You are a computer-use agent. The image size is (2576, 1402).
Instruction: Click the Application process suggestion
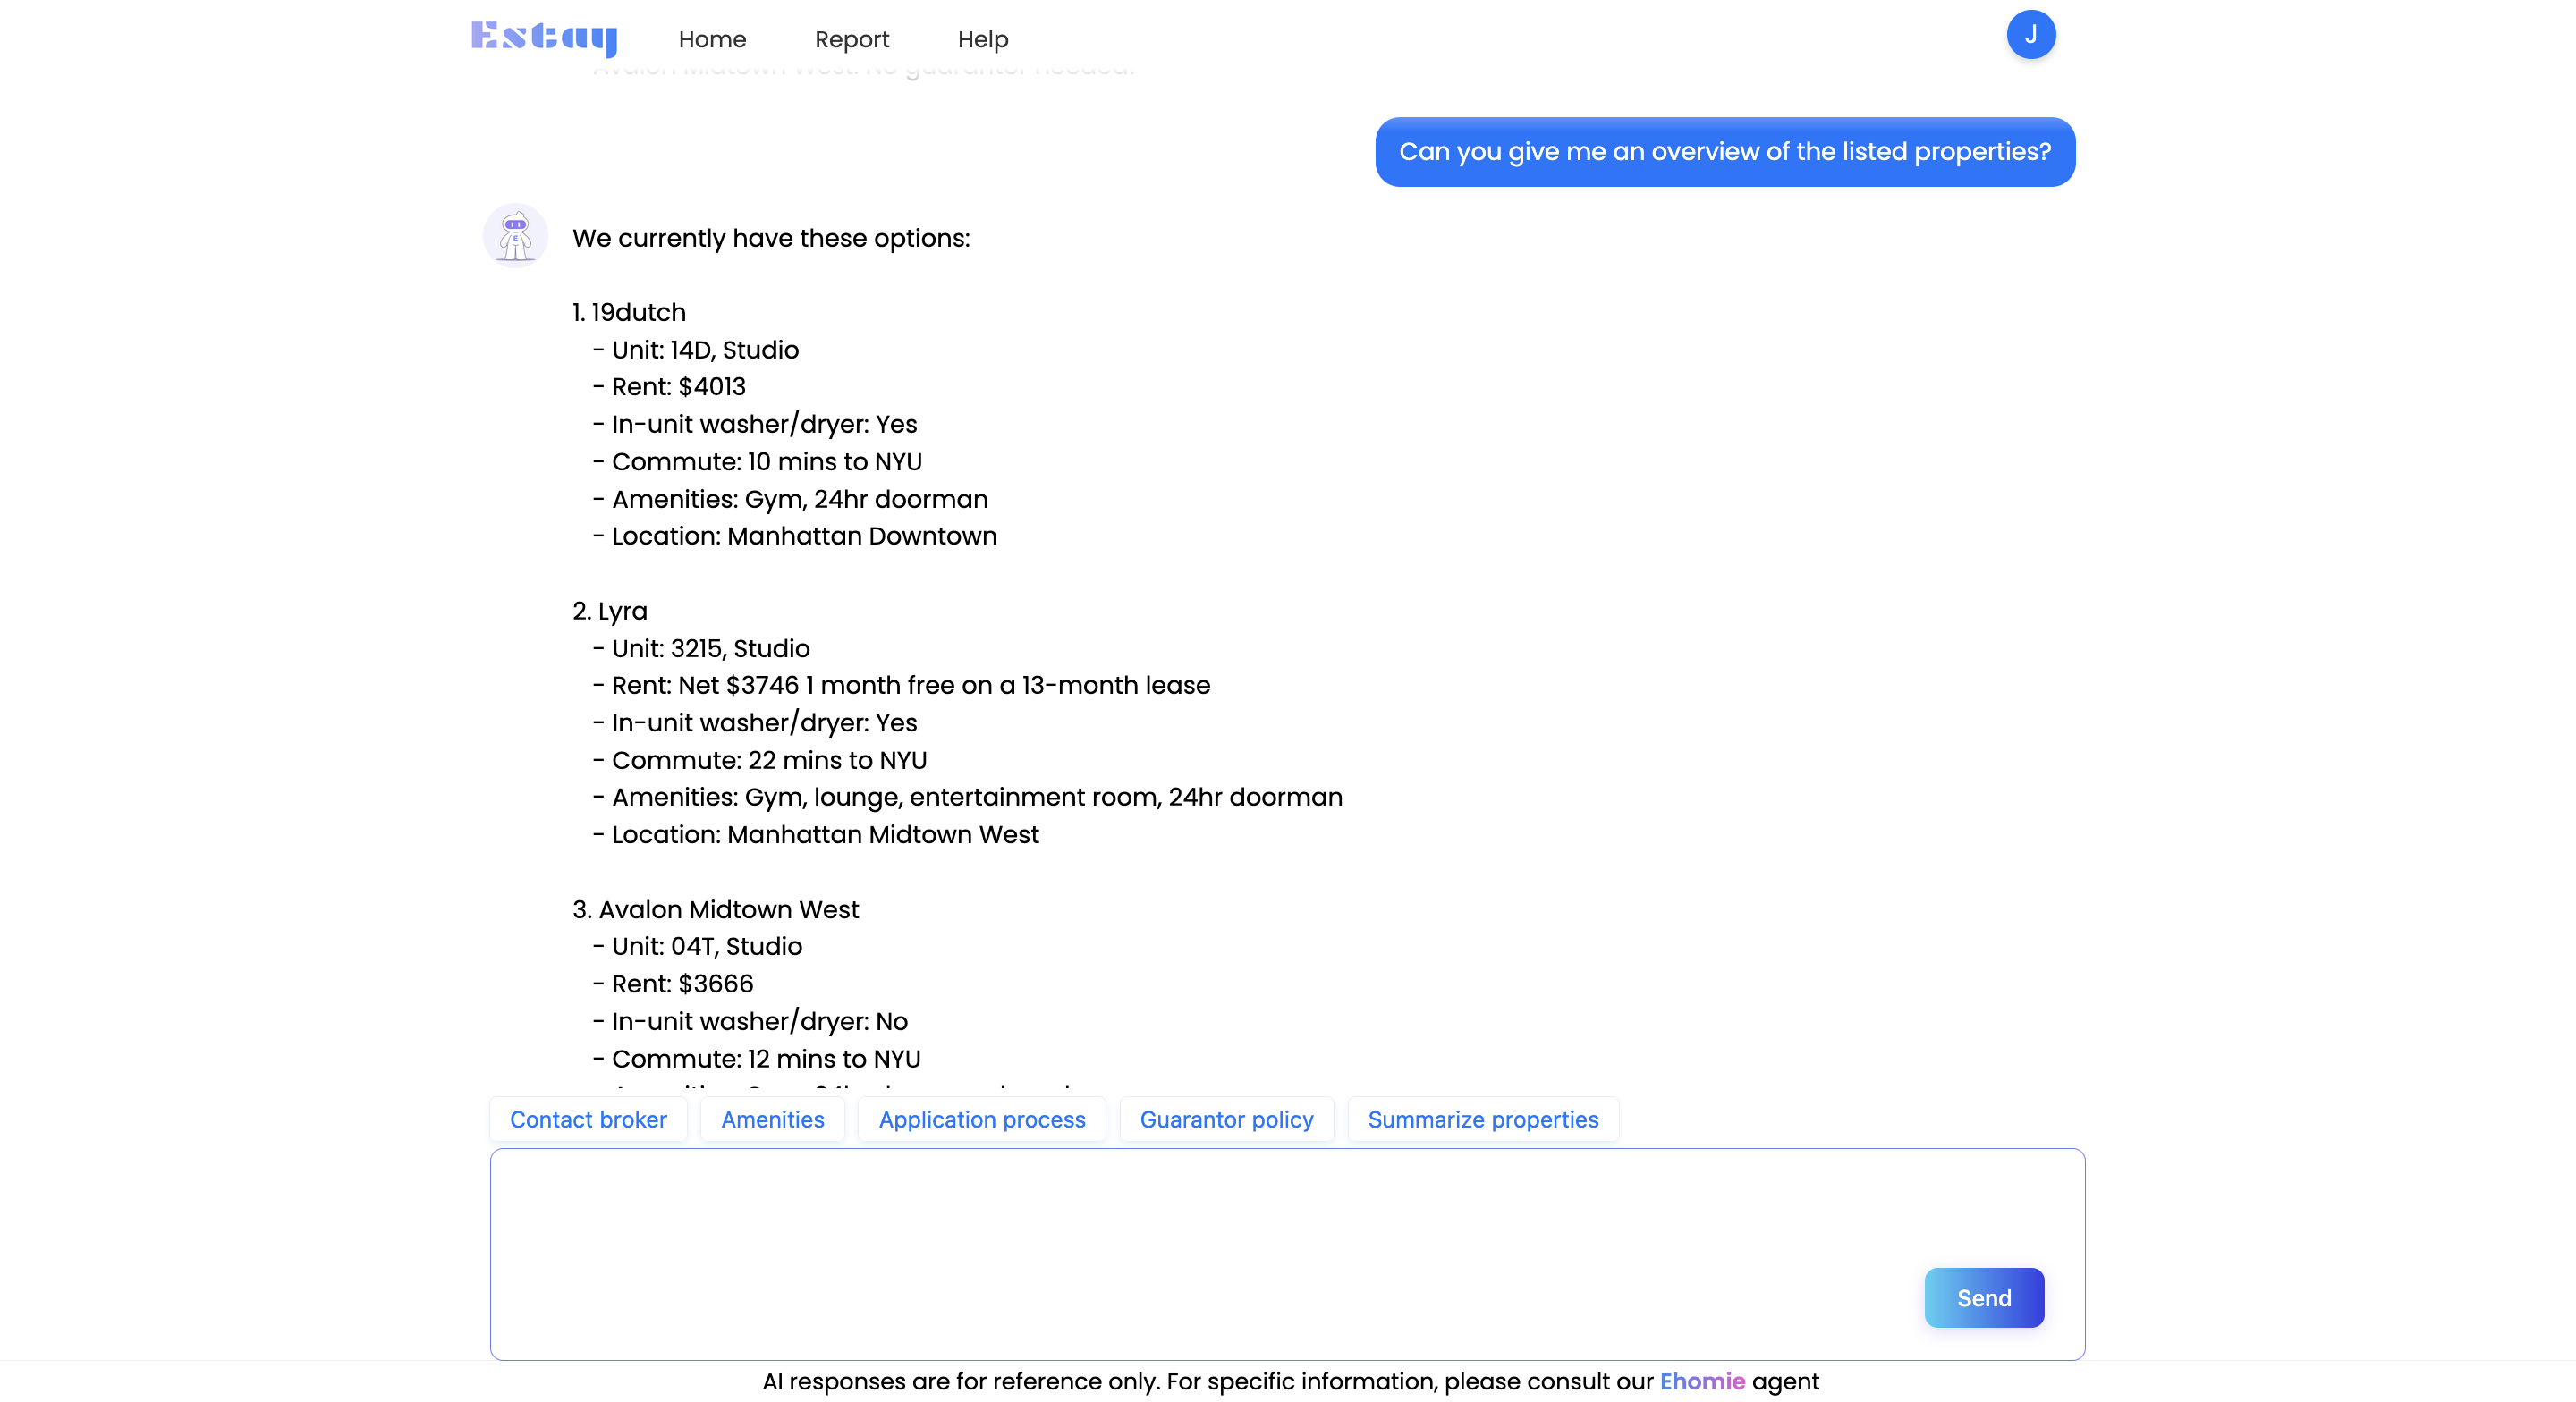(981, 1119)
